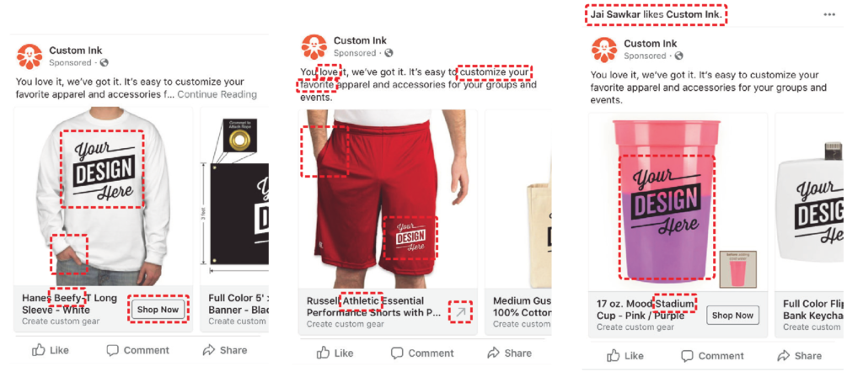Click Shop Now for the Mood Stadium Cup
863x377 pixels.
(x=732, y=316)
